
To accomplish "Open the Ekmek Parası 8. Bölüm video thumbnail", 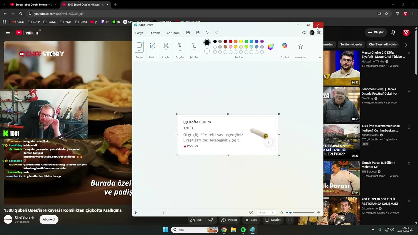I will click(x=342, y=178).
